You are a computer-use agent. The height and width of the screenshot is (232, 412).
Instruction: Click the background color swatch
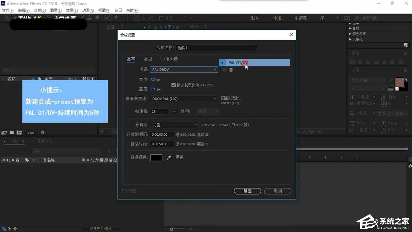(156, 157)
